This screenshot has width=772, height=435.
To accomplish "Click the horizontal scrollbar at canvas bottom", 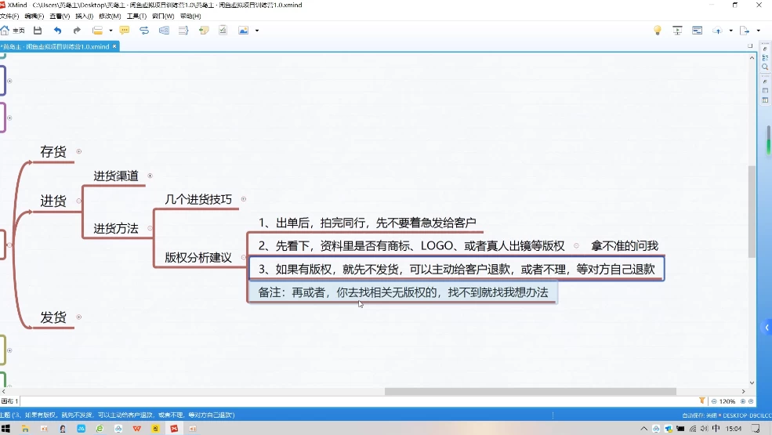I will click(530, 391).
